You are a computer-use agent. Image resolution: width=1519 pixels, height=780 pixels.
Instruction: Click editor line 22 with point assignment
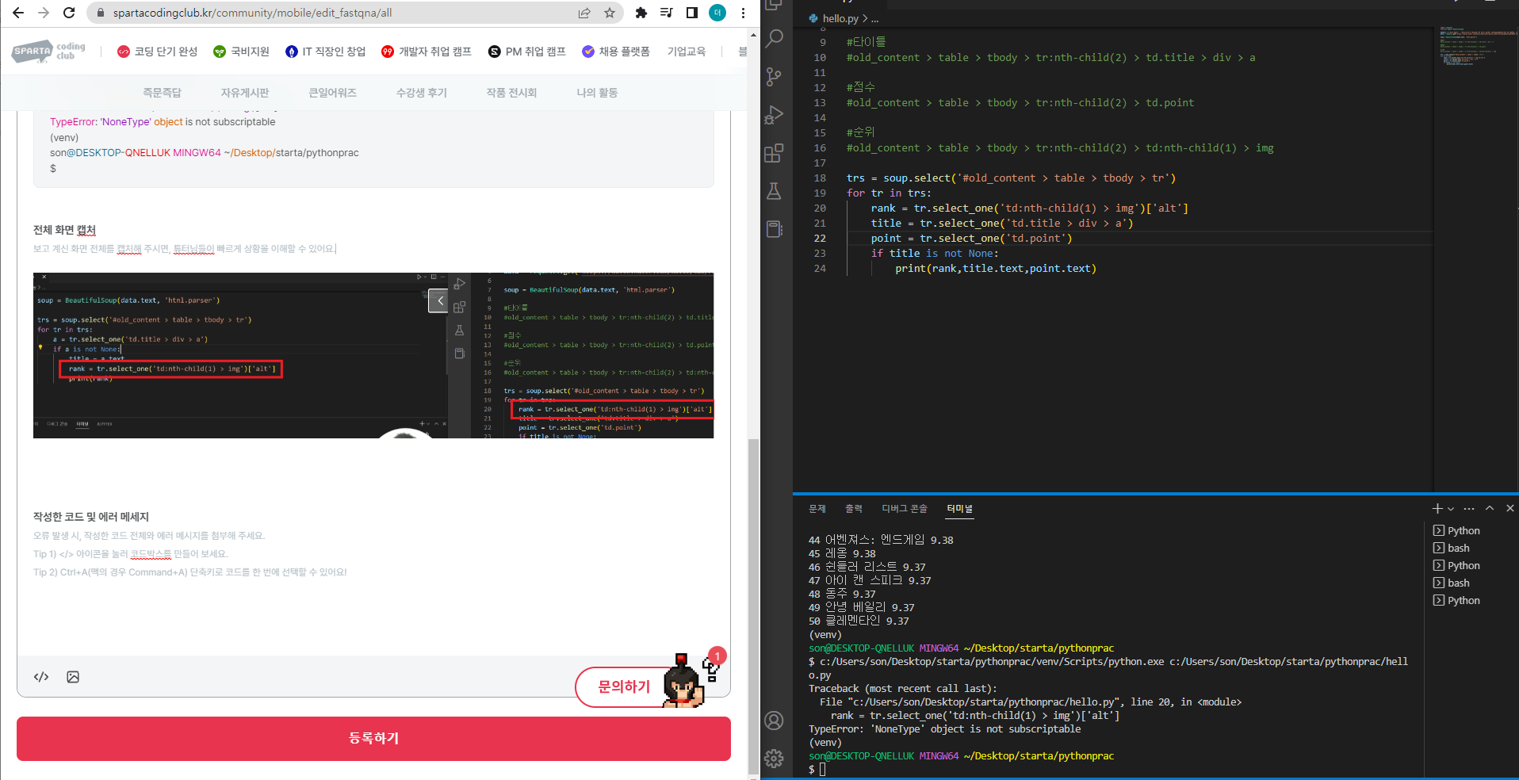pyautogui.click(x=971, y=239)
